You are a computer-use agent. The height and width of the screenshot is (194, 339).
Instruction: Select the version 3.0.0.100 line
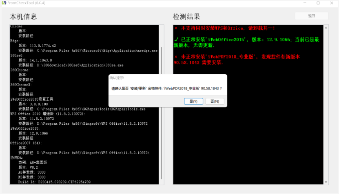(33, 104)
